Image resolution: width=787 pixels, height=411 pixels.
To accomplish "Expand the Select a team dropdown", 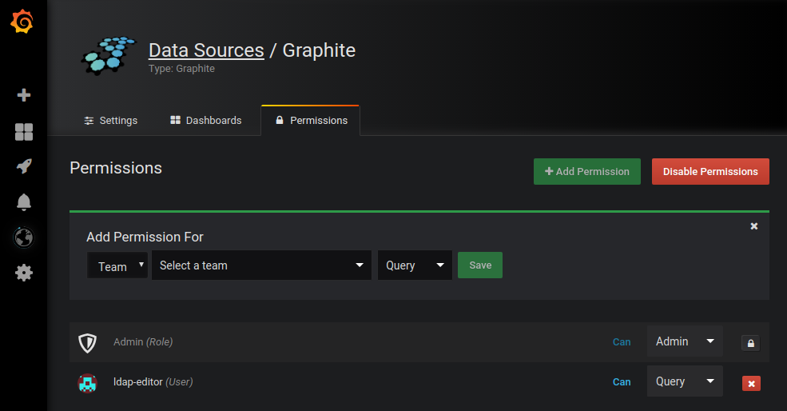I will pos(261,265).
